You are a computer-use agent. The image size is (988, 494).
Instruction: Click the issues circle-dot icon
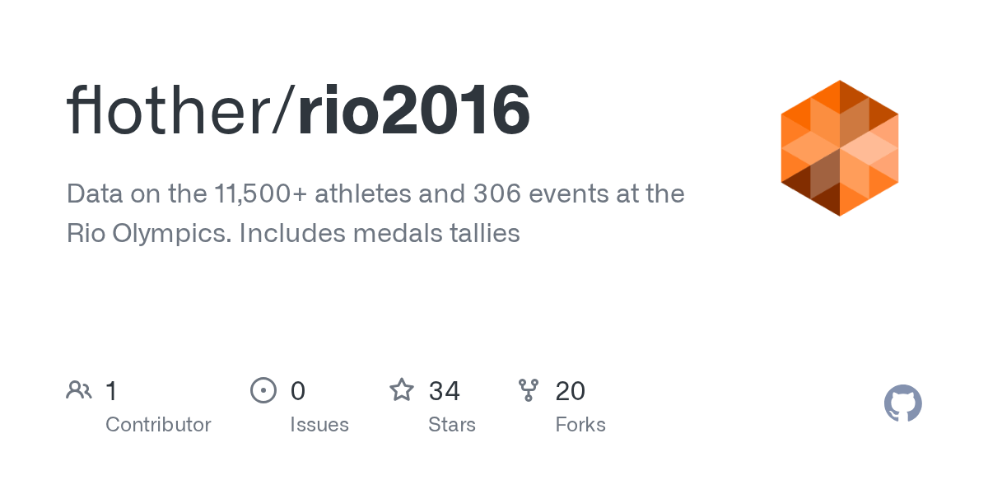(x=263, y=390)
